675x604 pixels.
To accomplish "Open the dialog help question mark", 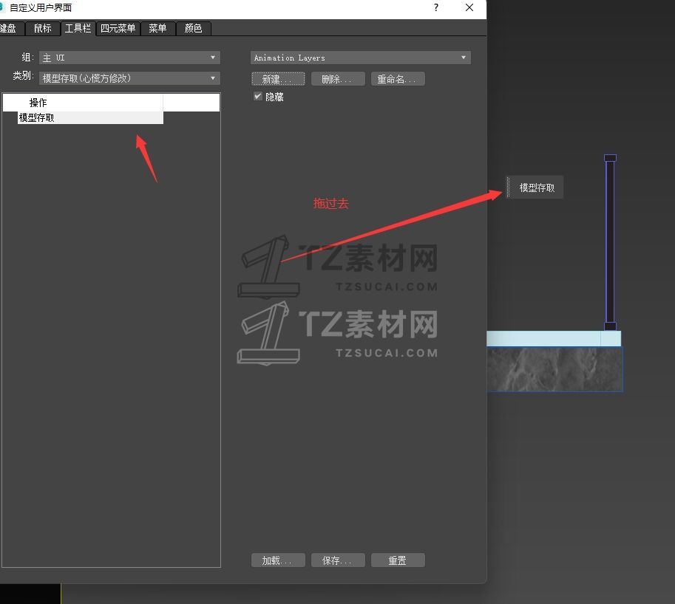I will pyautogui.click(x=436, y=7).
